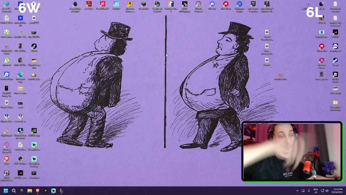
Task: Select the ChatGPT Image file icon
Action: click(x=7, y=91)
